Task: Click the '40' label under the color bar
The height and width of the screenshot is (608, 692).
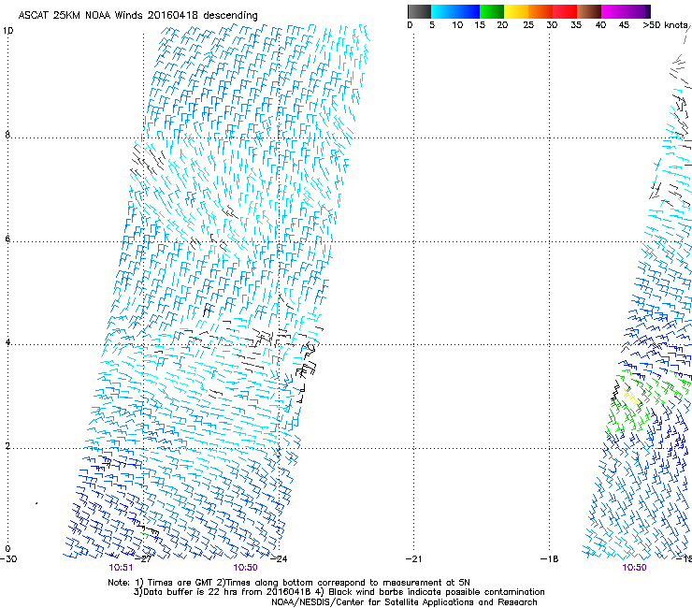Action: [600, 24]
